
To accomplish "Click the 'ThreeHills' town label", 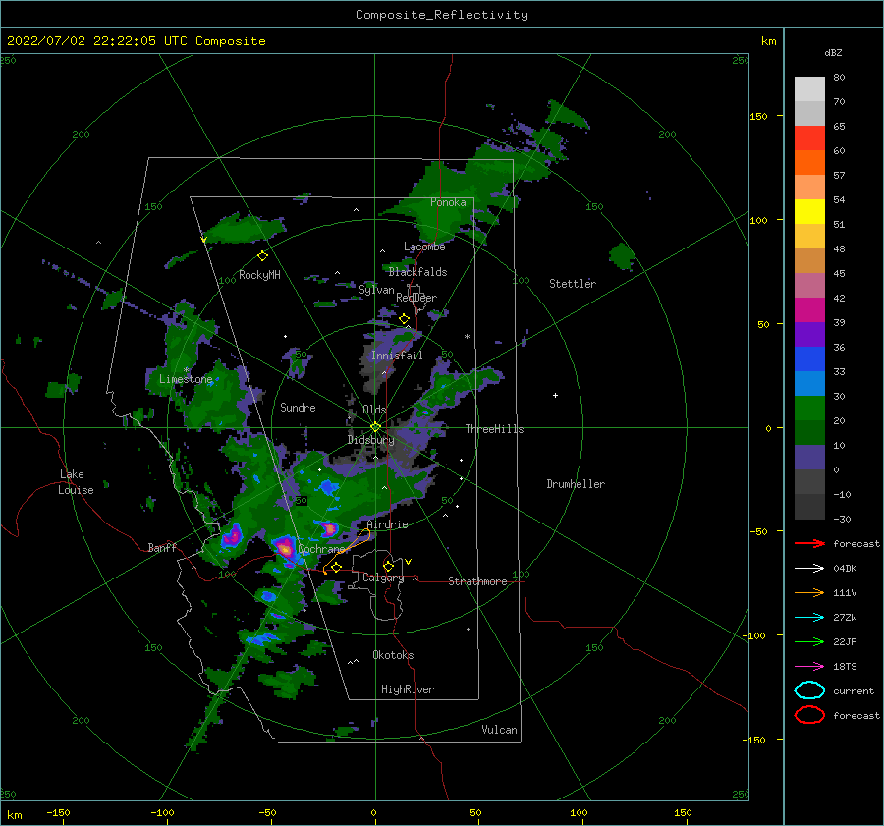I will click(x=494, y=429).
